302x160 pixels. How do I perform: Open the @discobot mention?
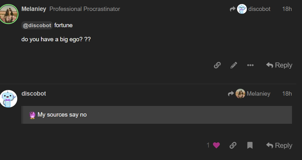pyautogui.click(x=37, y=26)
